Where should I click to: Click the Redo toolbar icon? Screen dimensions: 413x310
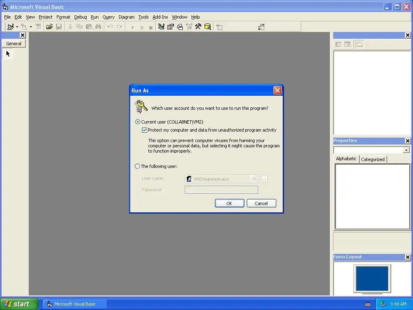(x=119, y=27)
